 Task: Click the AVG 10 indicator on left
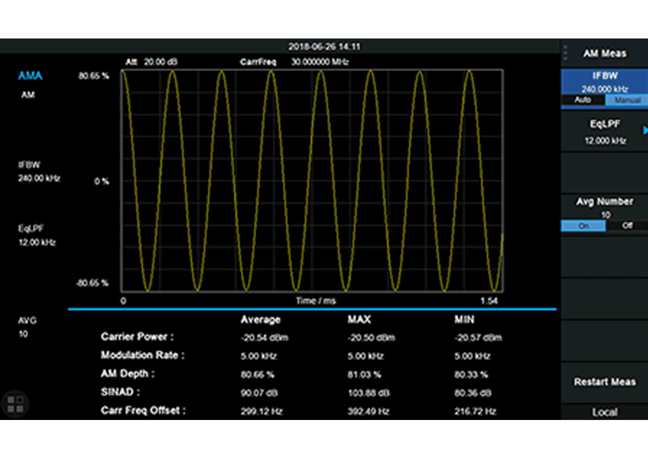click(27, 327)
